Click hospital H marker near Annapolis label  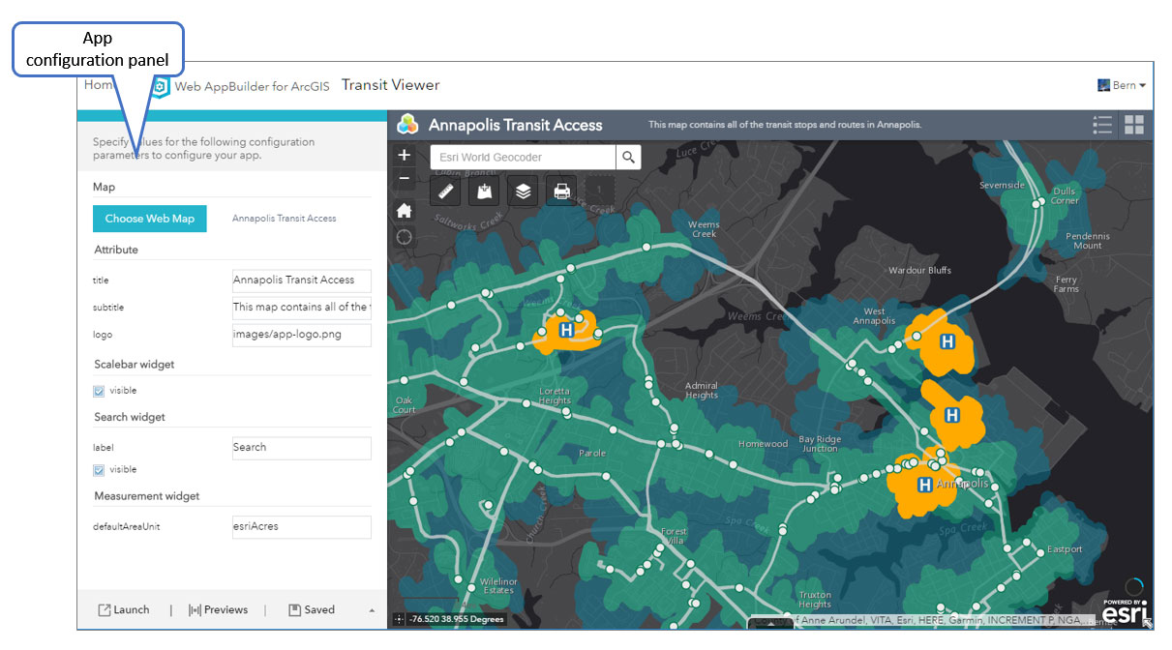(925, 485)
